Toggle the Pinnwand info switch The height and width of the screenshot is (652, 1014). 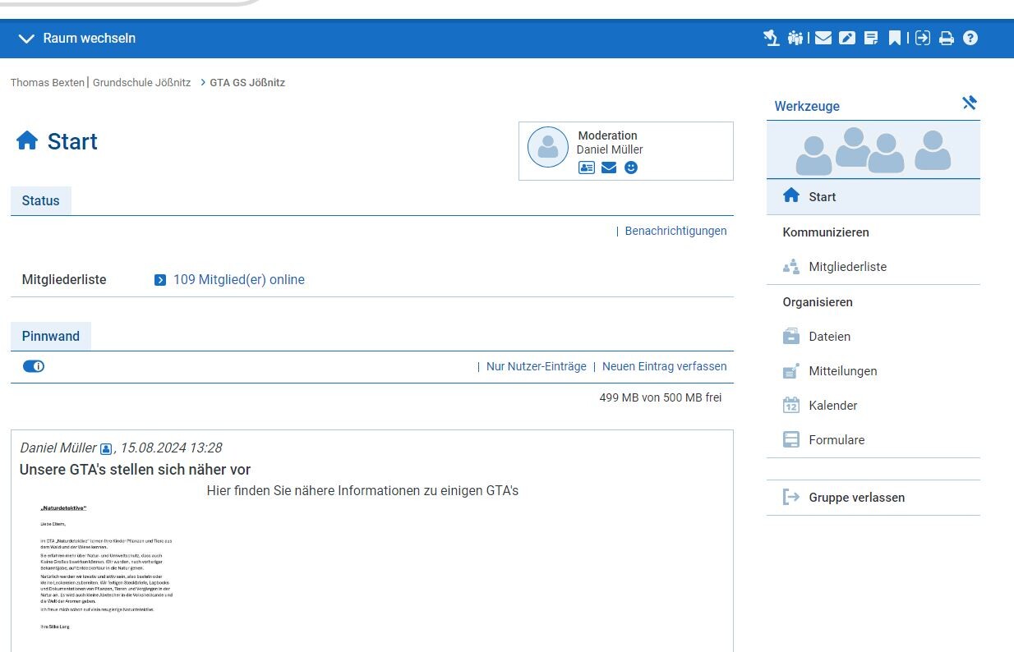(34, 366)
